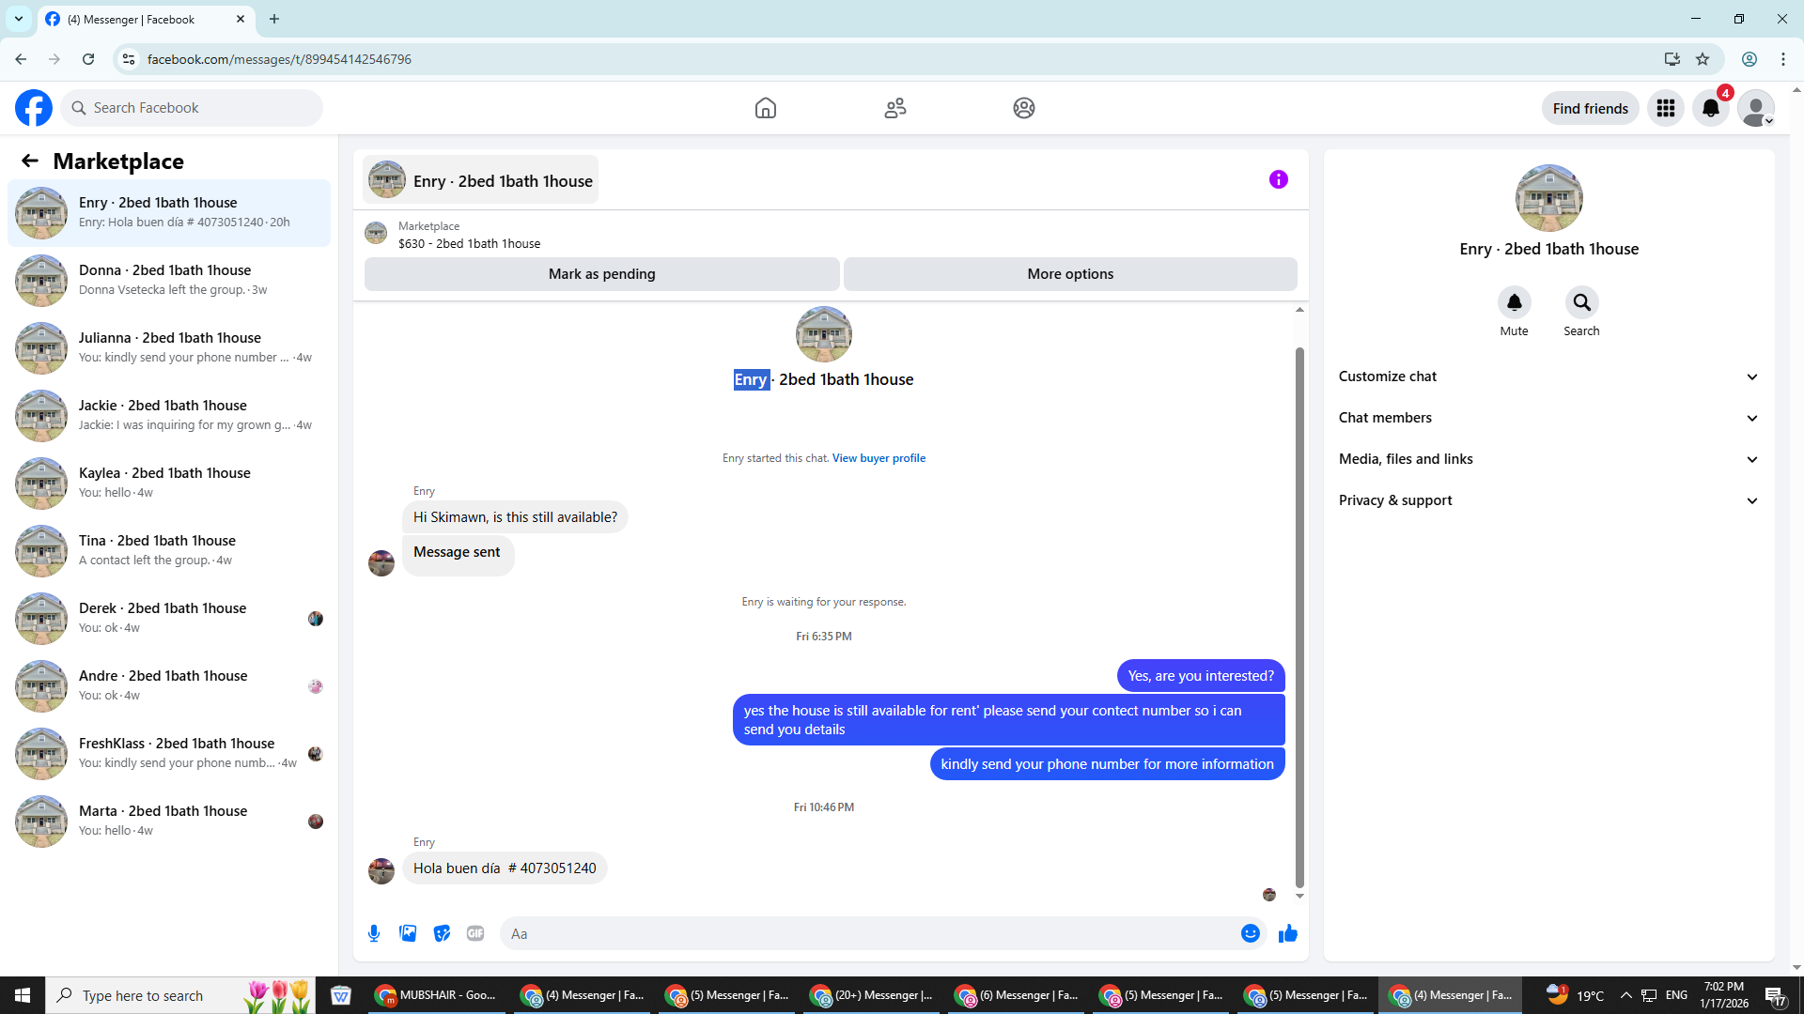
Task: Expand the Customize chat section
Action: point(1547,376)
